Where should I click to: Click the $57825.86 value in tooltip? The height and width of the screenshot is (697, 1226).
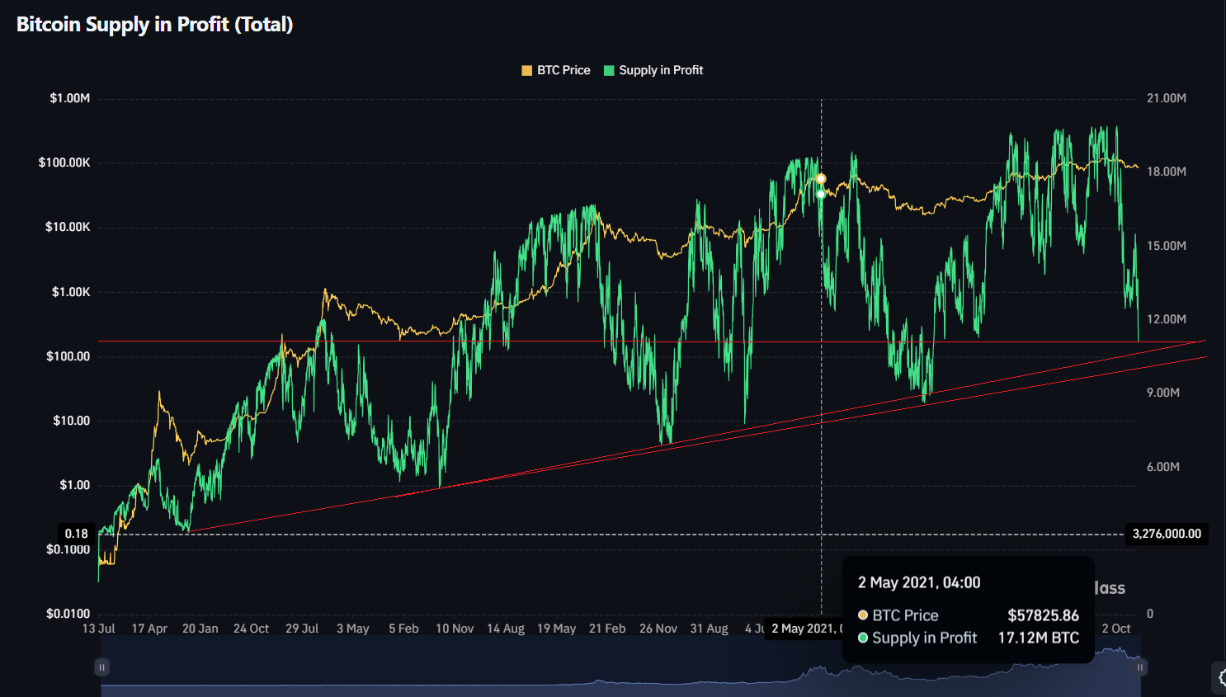1043,615
